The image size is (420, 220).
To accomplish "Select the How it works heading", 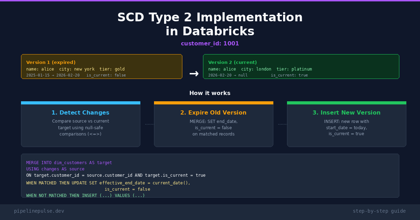I will (x=210, y=93).
